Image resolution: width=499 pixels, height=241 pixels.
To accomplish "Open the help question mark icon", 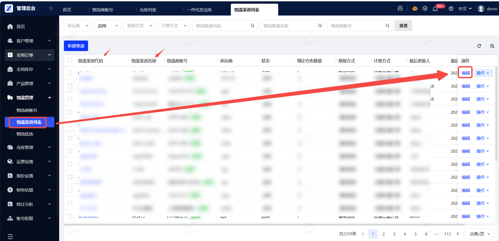I will 451,9.
